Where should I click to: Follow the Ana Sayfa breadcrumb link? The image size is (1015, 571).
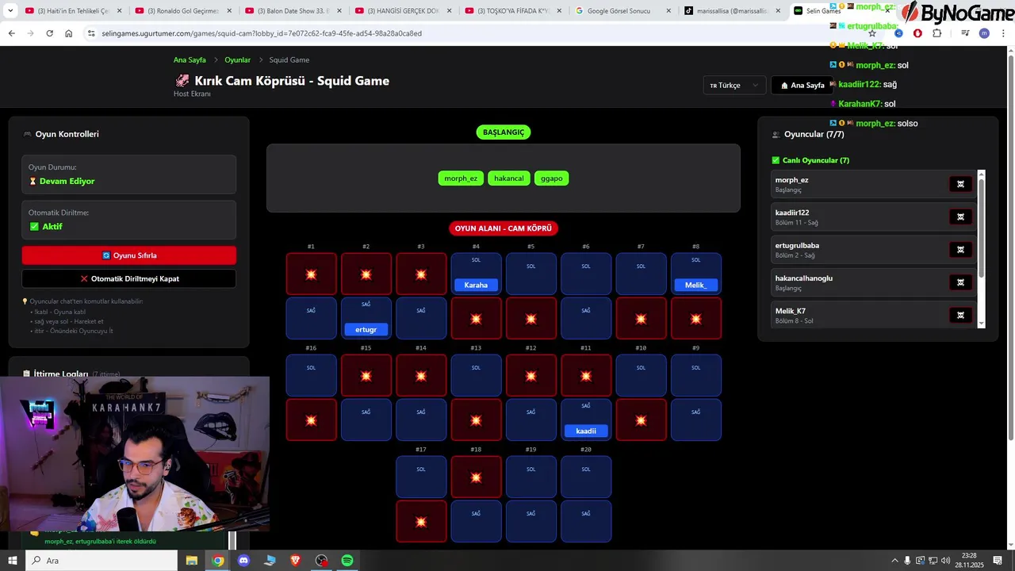(x=190, y=59)
